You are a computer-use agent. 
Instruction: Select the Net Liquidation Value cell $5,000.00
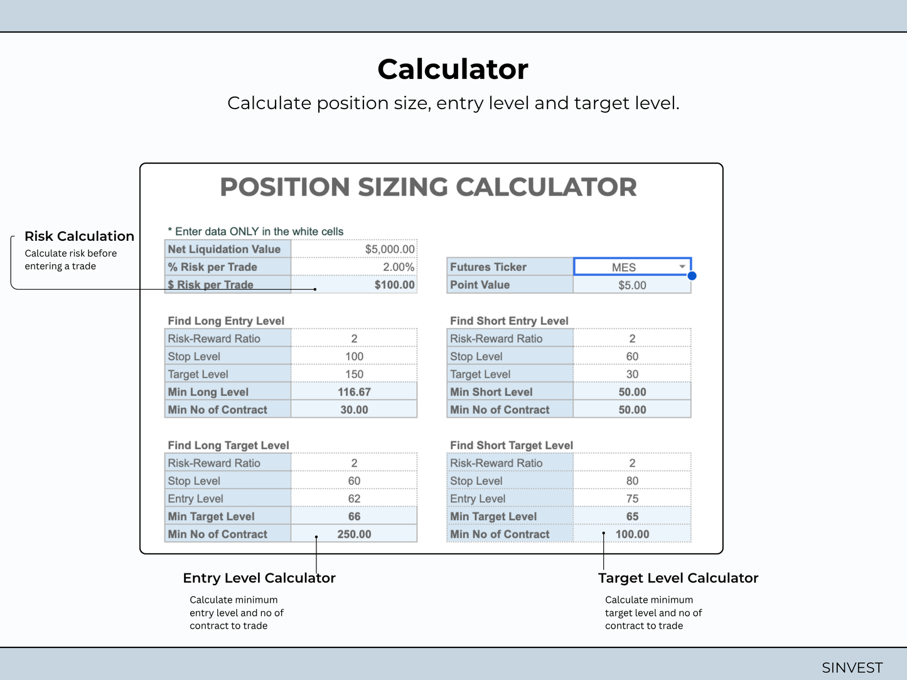tap(354, 249)
